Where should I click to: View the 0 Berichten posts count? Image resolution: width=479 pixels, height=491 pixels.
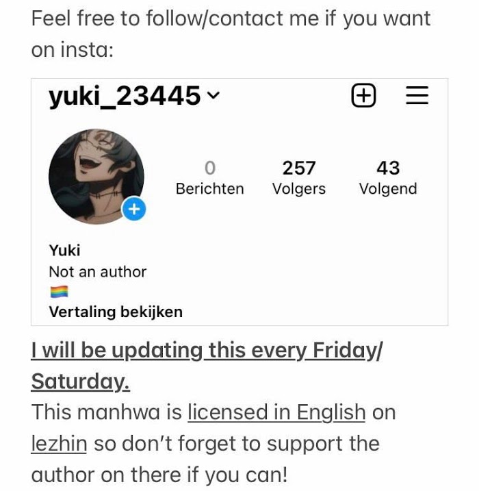tap(209, 177)
